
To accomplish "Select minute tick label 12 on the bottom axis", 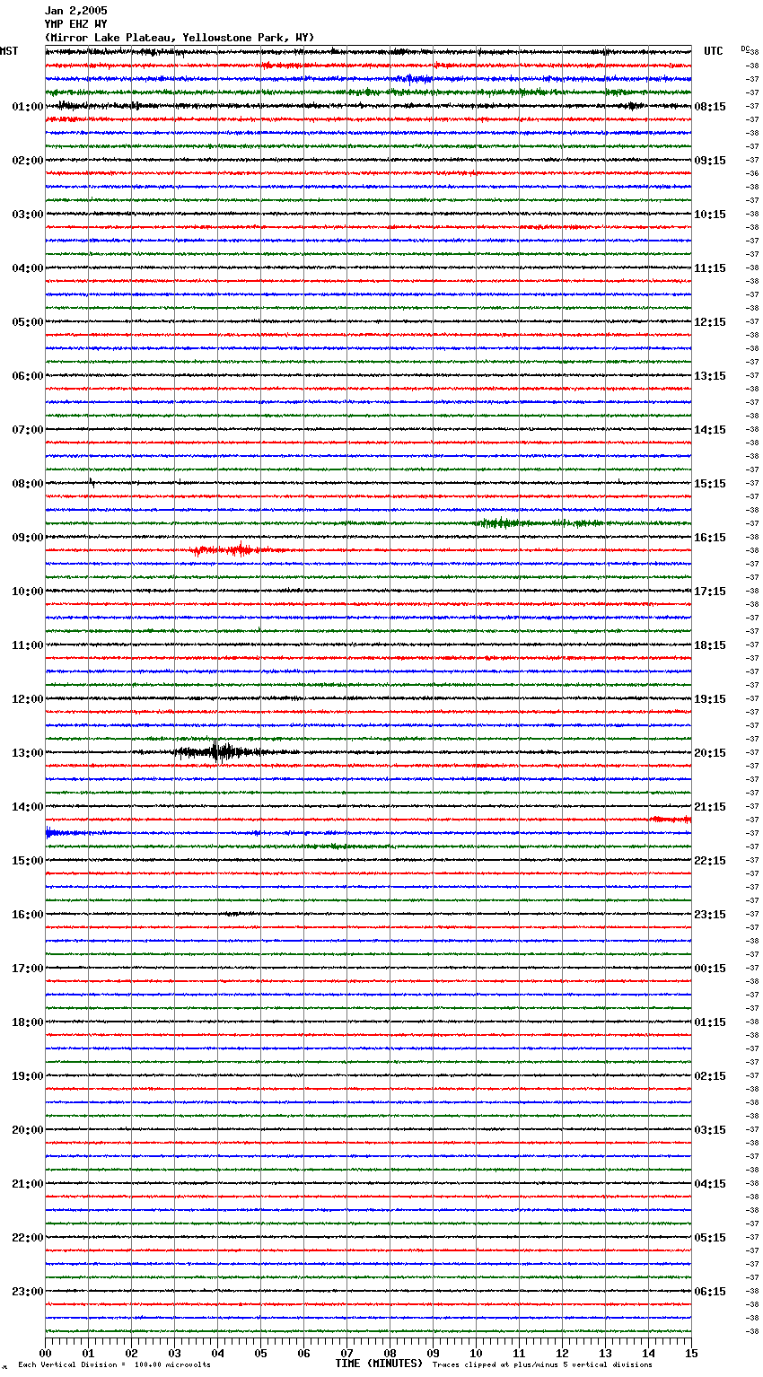I will 562,1353.
